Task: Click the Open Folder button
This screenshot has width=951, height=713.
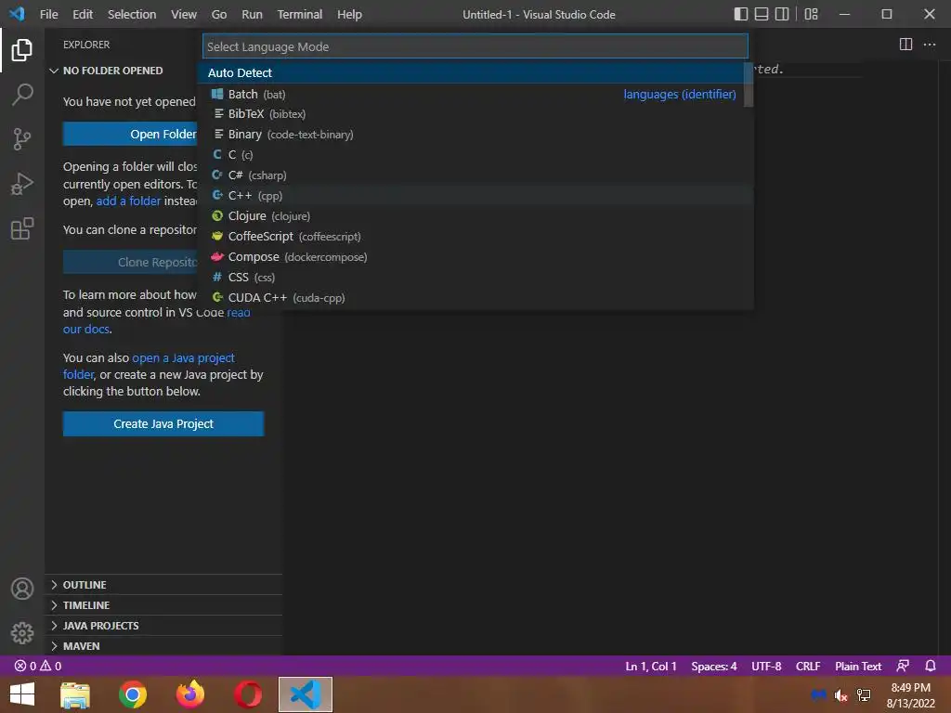Action: 130,134
